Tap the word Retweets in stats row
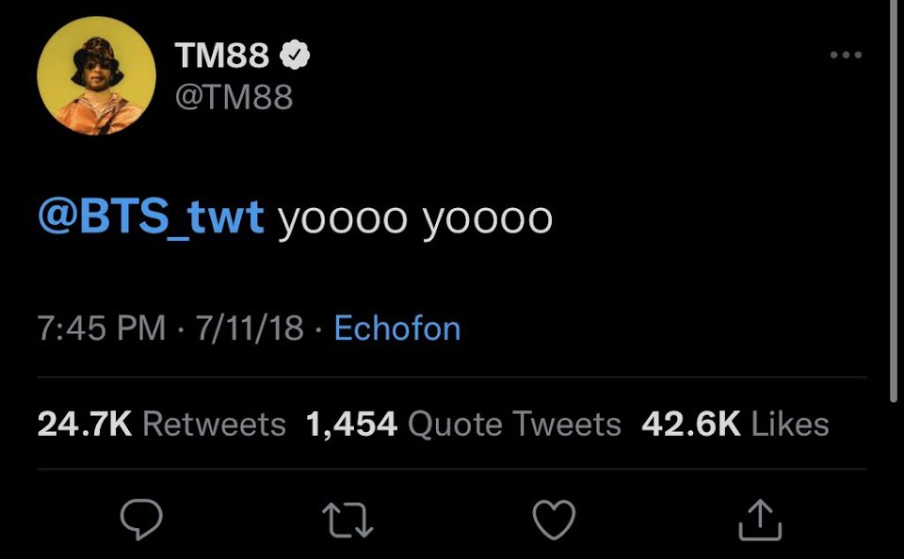Screen dimensions: 904x559 (214, 424)
